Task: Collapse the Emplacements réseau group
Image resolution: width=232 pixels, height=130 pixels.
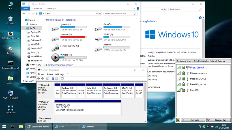Action: (x=44, y=65)
